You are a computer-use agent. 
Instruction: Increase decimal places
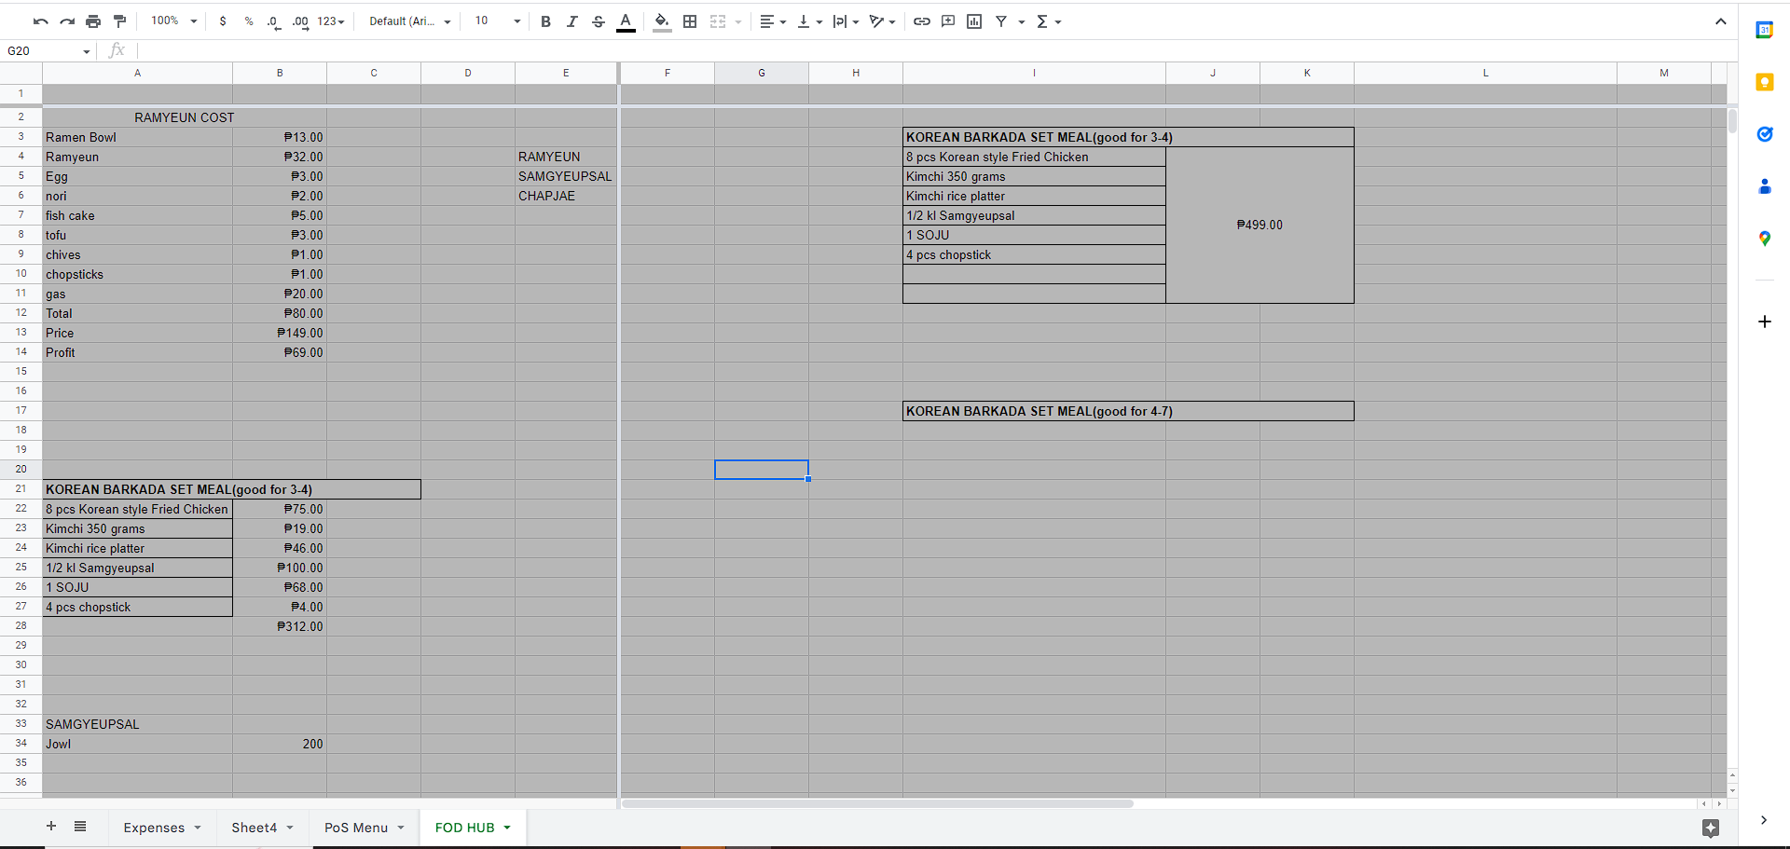pos(300,21)
